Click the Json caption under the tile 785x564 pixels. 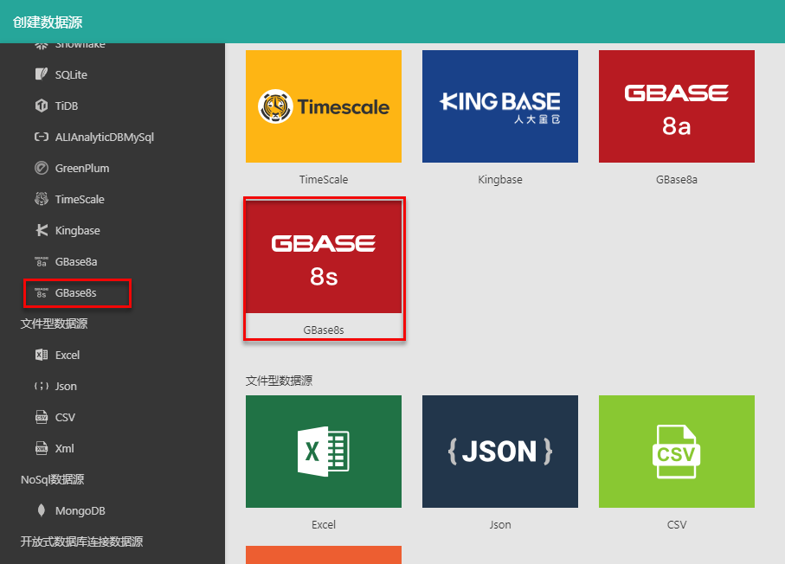pyautogui.click(x=500, y=524)
